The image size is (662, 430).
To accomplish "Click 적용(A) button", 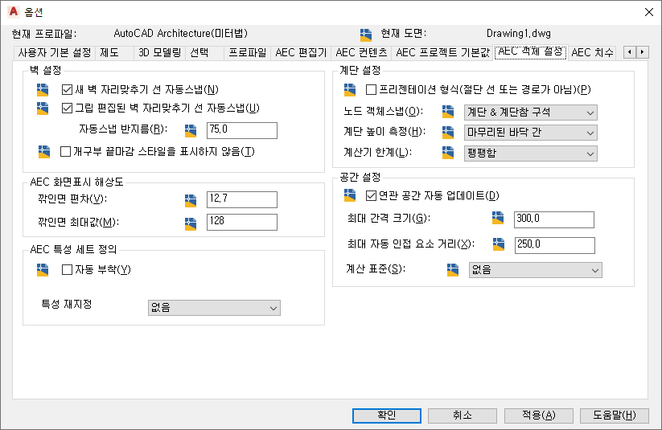I will 539,416.
